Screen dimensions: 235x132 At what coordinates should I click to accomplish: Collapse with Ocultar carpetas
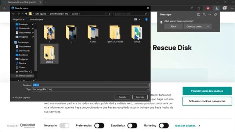point(21,98)
